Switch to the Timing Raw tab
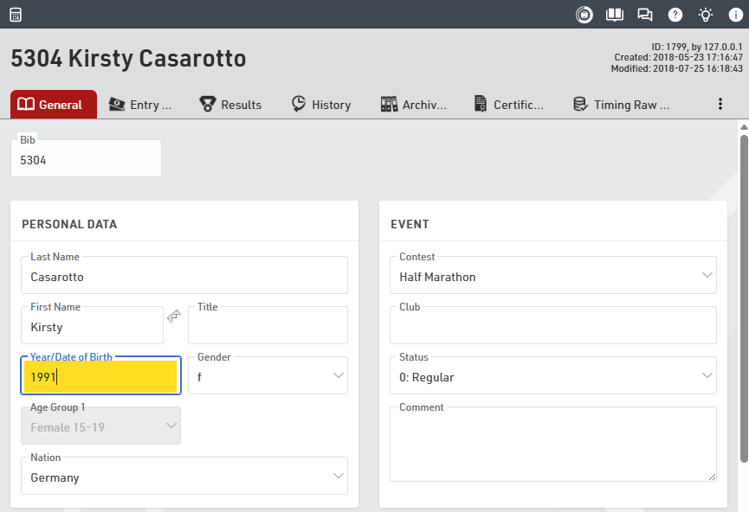This screenshot has height=512, width=749. coord(622,105)
